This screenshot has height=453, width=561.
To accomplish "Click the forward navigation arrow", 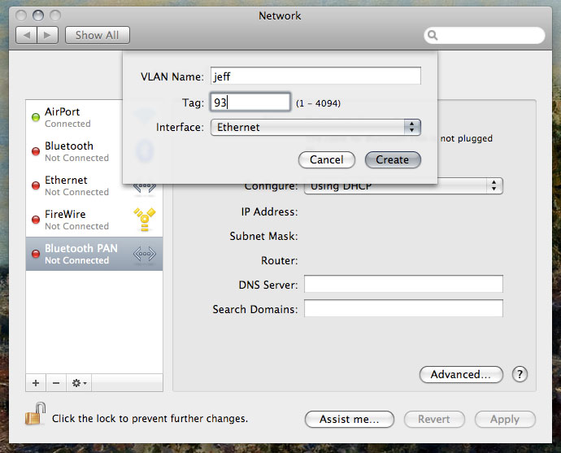I will pyautogui.click(x=47, y=35).
